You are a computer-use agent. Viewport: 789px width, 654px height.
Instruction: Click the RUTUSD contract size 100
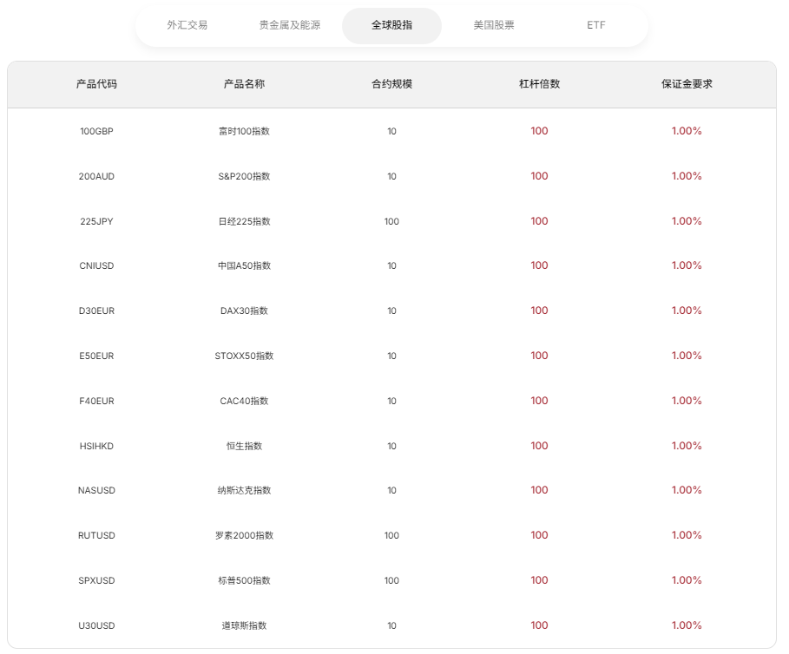[391, 535]
